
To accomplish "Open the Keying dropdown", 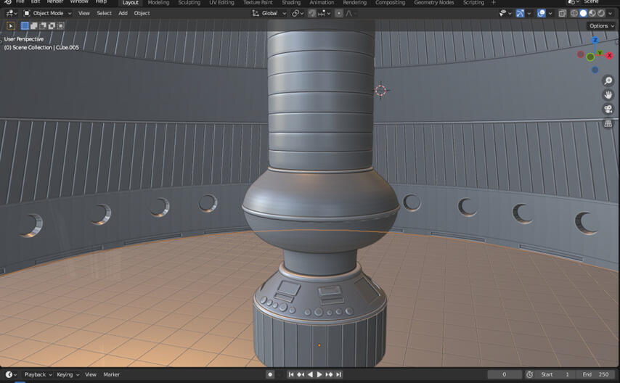I will (x=68, y=374).
